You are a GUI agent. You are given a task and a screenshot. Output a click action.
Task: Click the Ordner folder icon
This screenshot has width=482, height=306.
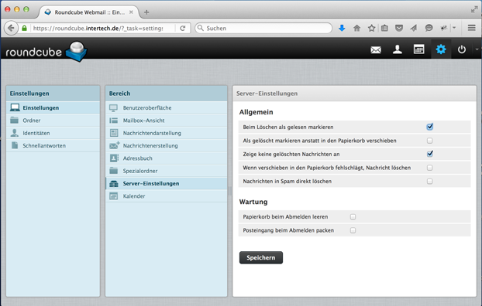(14, 121)
